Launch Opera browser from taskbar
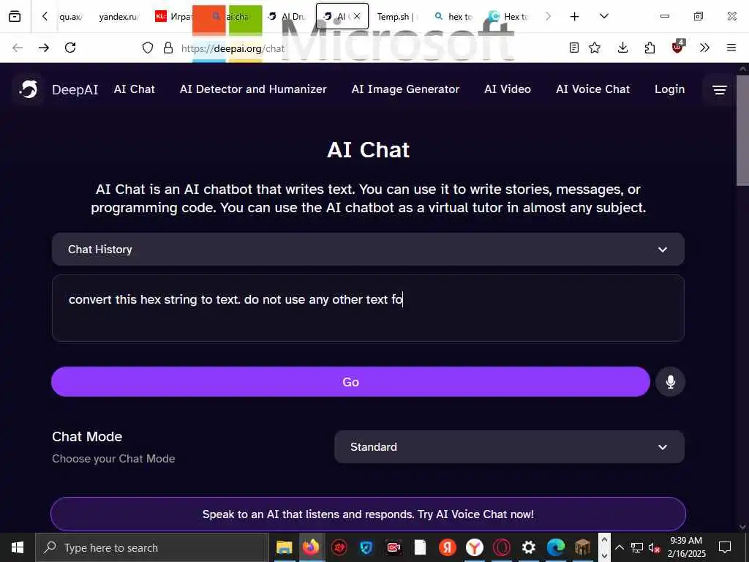 click(x=502, y=547)
